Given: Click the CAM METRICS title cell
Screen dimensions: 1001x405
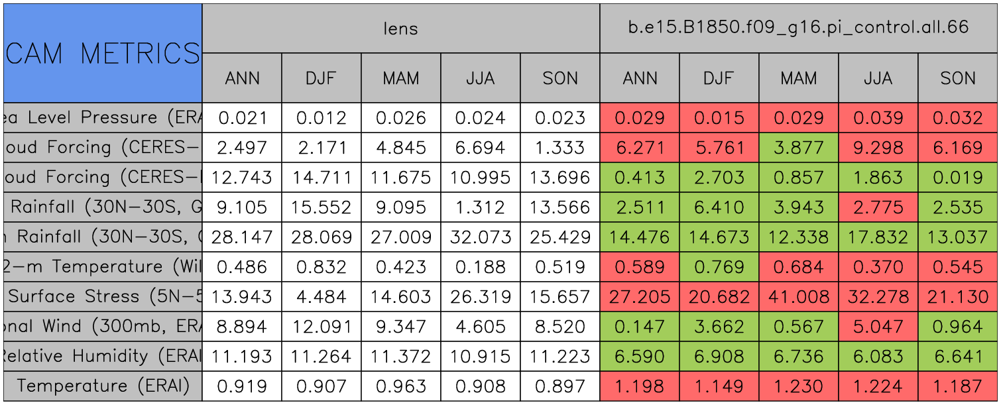Looking at the screenshot, I should point(103,53).
